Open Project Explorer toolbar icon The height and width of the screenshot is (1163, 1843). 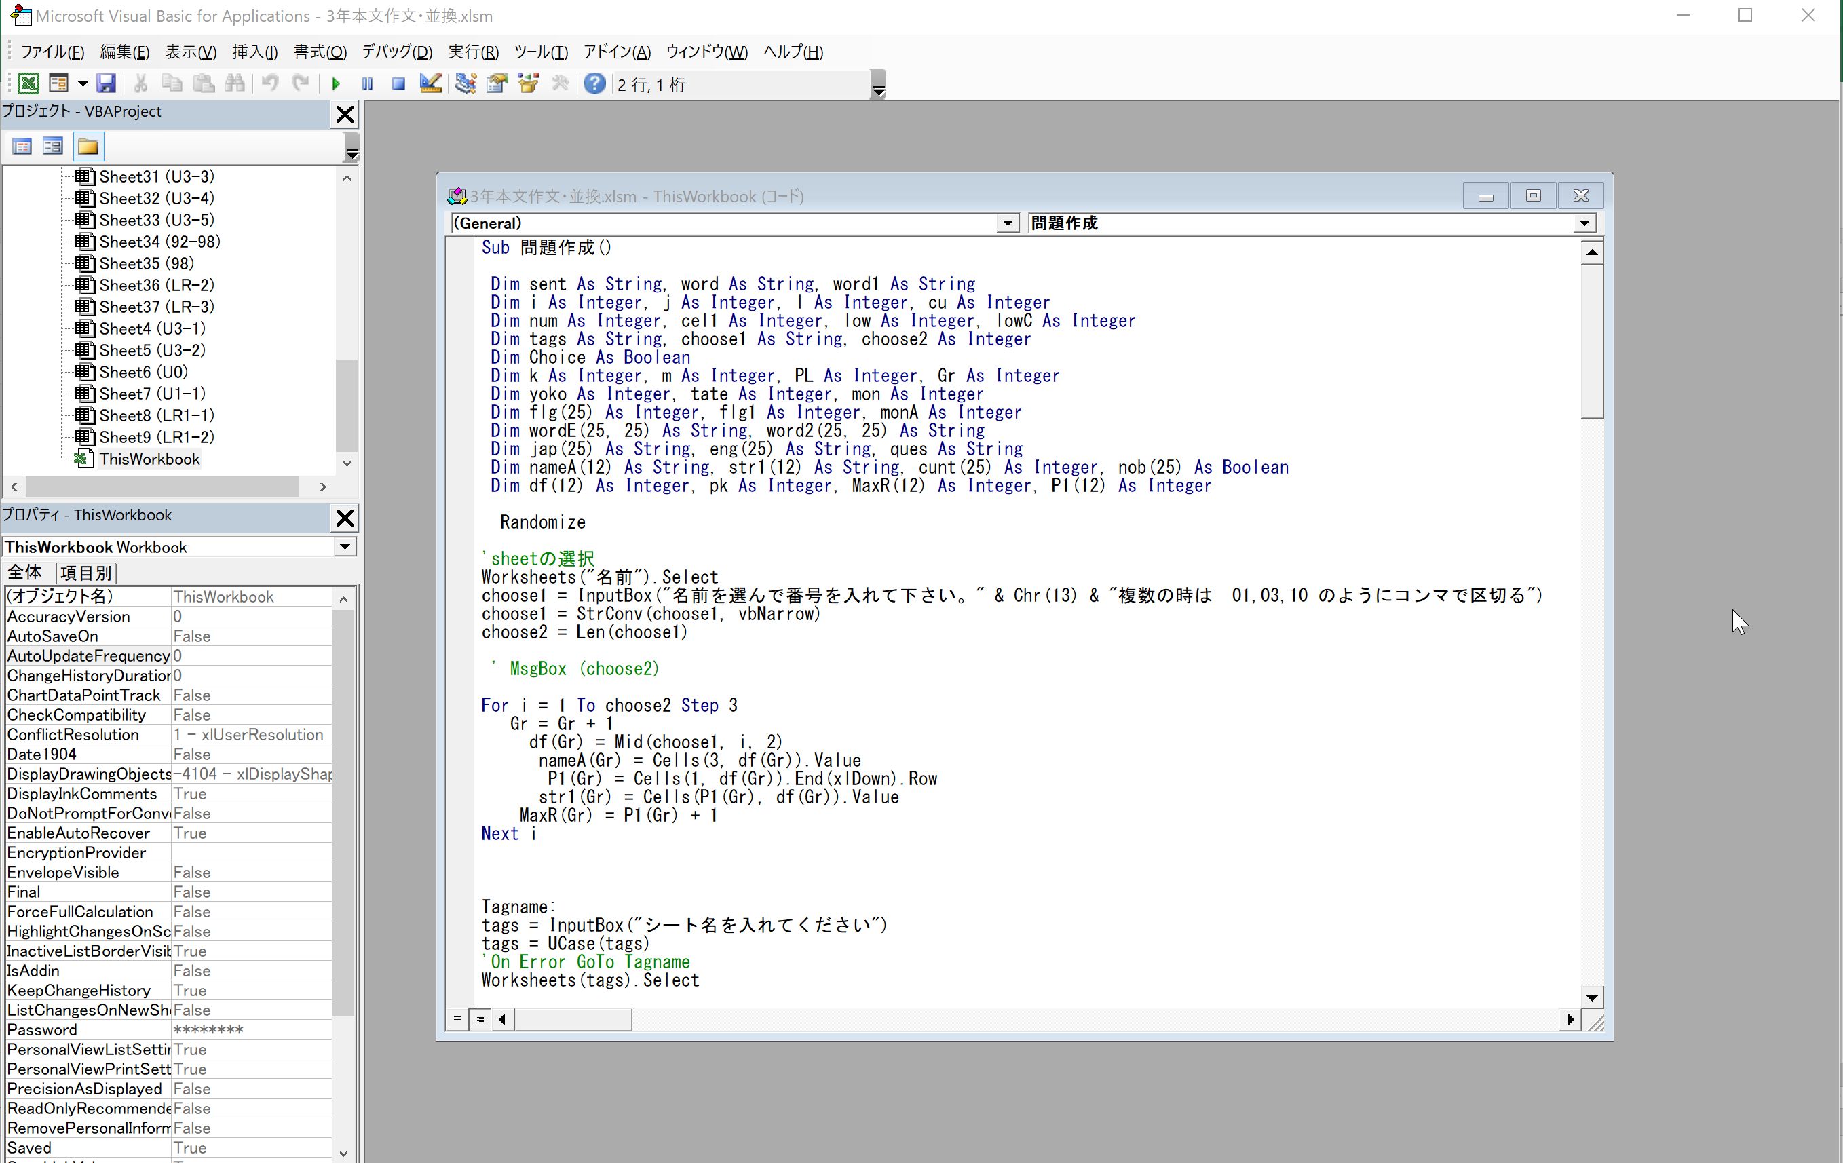click(465, 83)
